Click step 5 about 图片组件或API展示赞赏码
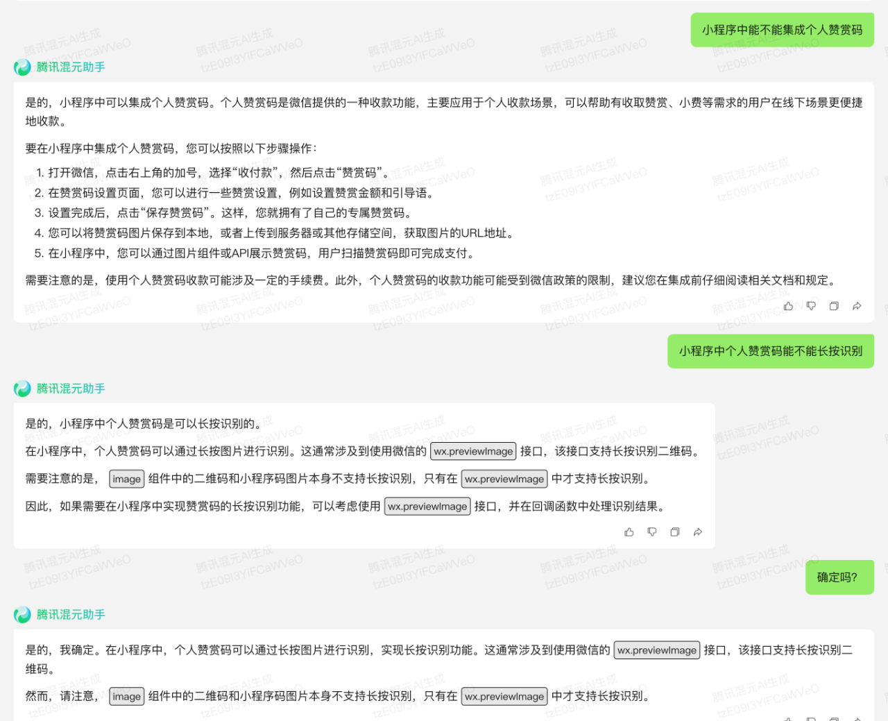Image resolution: width=888 pixels, height=721 pixels. point(257,253)
